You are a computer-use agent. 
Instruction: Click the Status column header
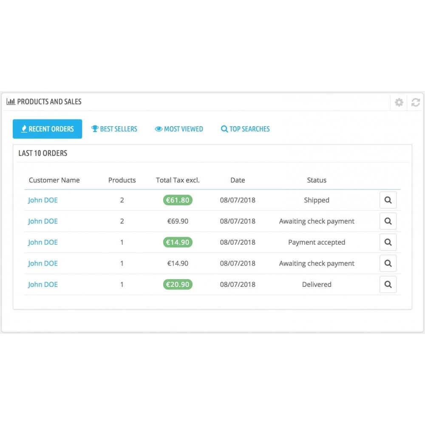pos(317,180)
